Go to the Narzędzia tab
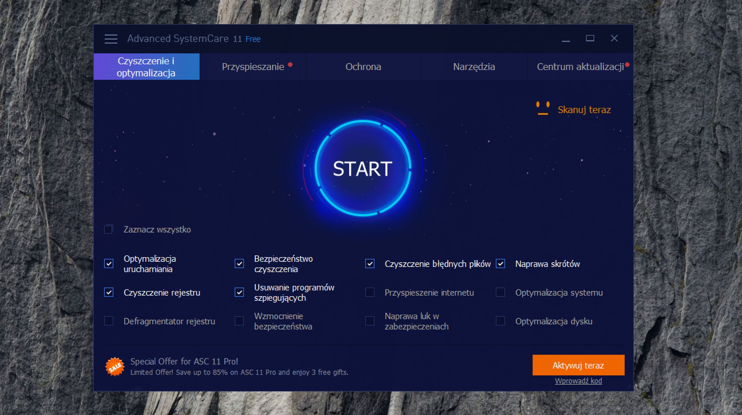The height and width of the screenshot is (415, 742). pos(474,67)
